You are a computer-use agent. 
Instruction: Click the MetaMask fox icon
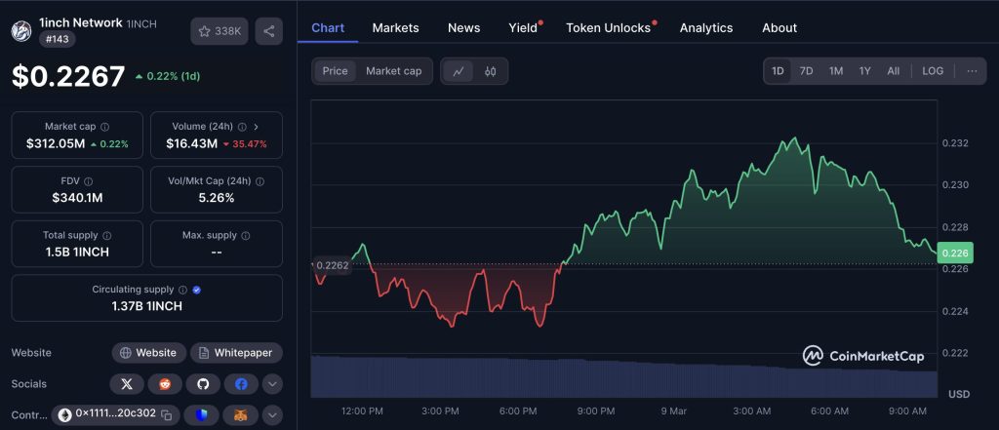point(240,415)
